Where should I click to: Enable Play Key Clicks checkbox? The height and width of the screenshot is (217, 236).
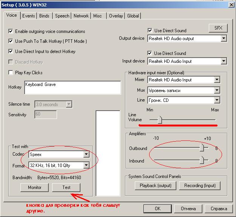[x=11, y=73]
